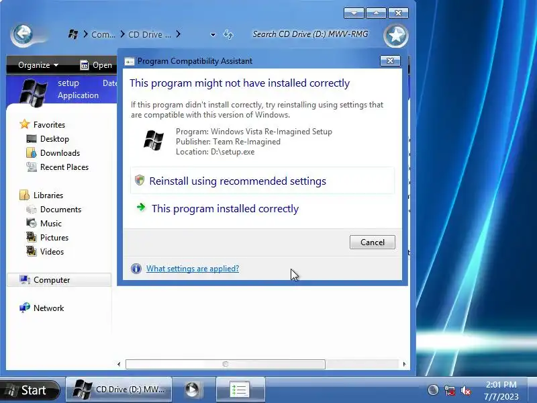The height and width of the screenshot is (403, 537).
Task: Open Recent Places in the navigation pane
Action: click(x=64, y=167)
